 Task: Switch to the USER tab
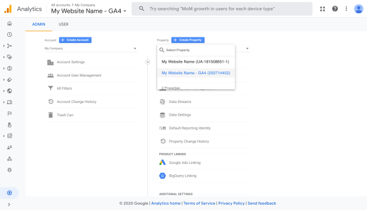coord(63,24)
